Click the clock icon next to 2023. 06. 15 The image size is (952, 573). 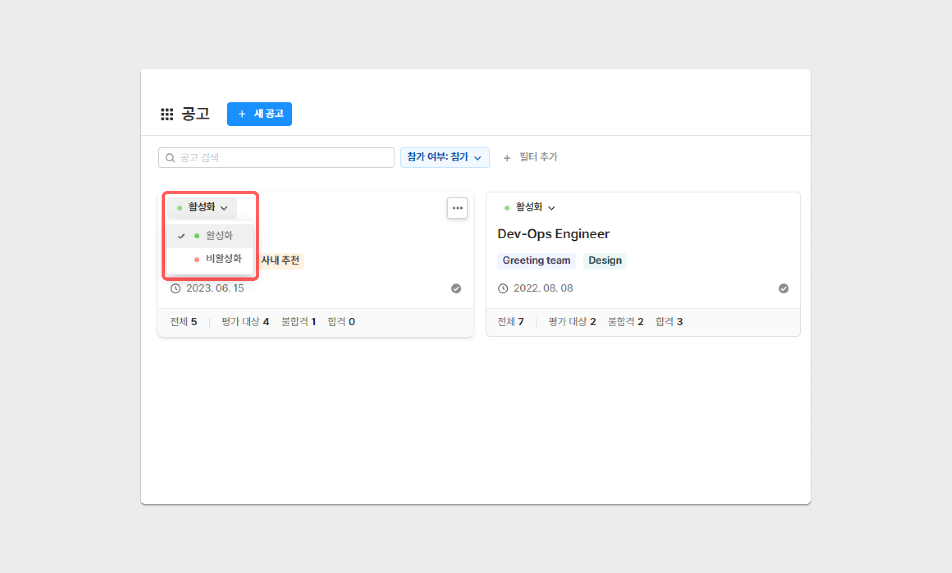coord(176,288)
